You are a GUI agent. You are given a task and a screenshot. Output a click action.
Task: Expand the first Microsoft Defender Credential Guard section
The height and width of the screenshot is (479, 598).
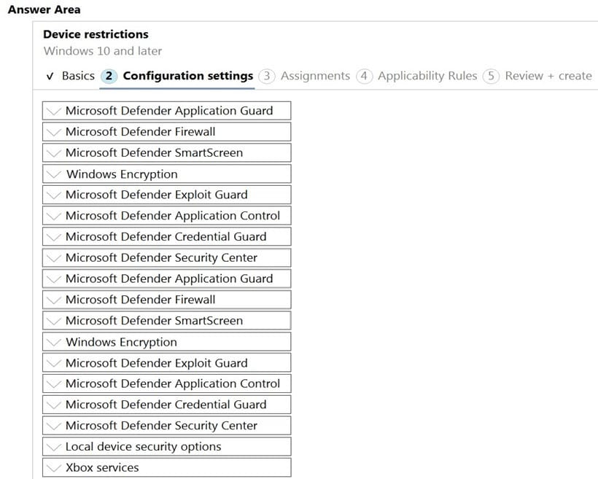(167, 236)
